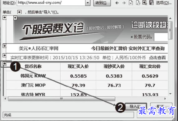Save query floppy disk icon
The width and height of the screenshot is (178, 121).
(x=151, y=3)
